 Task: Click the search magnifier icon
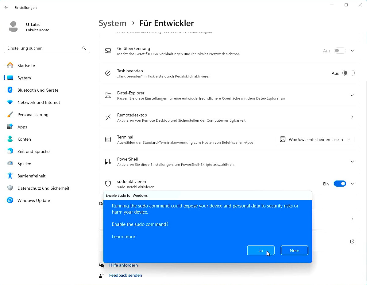[84, 48]
